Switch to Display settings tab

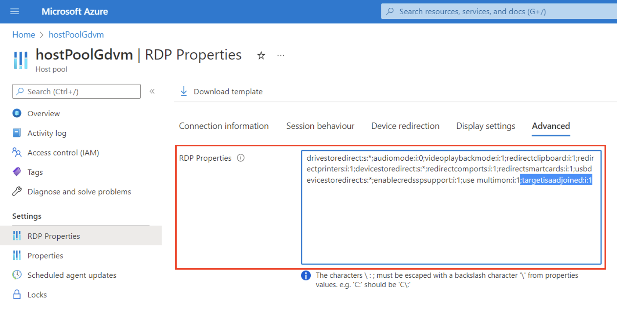[x=486, y=126]
